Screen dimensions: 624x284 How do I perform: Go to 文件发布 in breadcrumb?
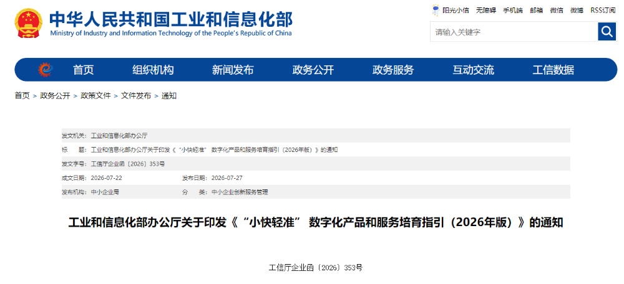(136, 95)
